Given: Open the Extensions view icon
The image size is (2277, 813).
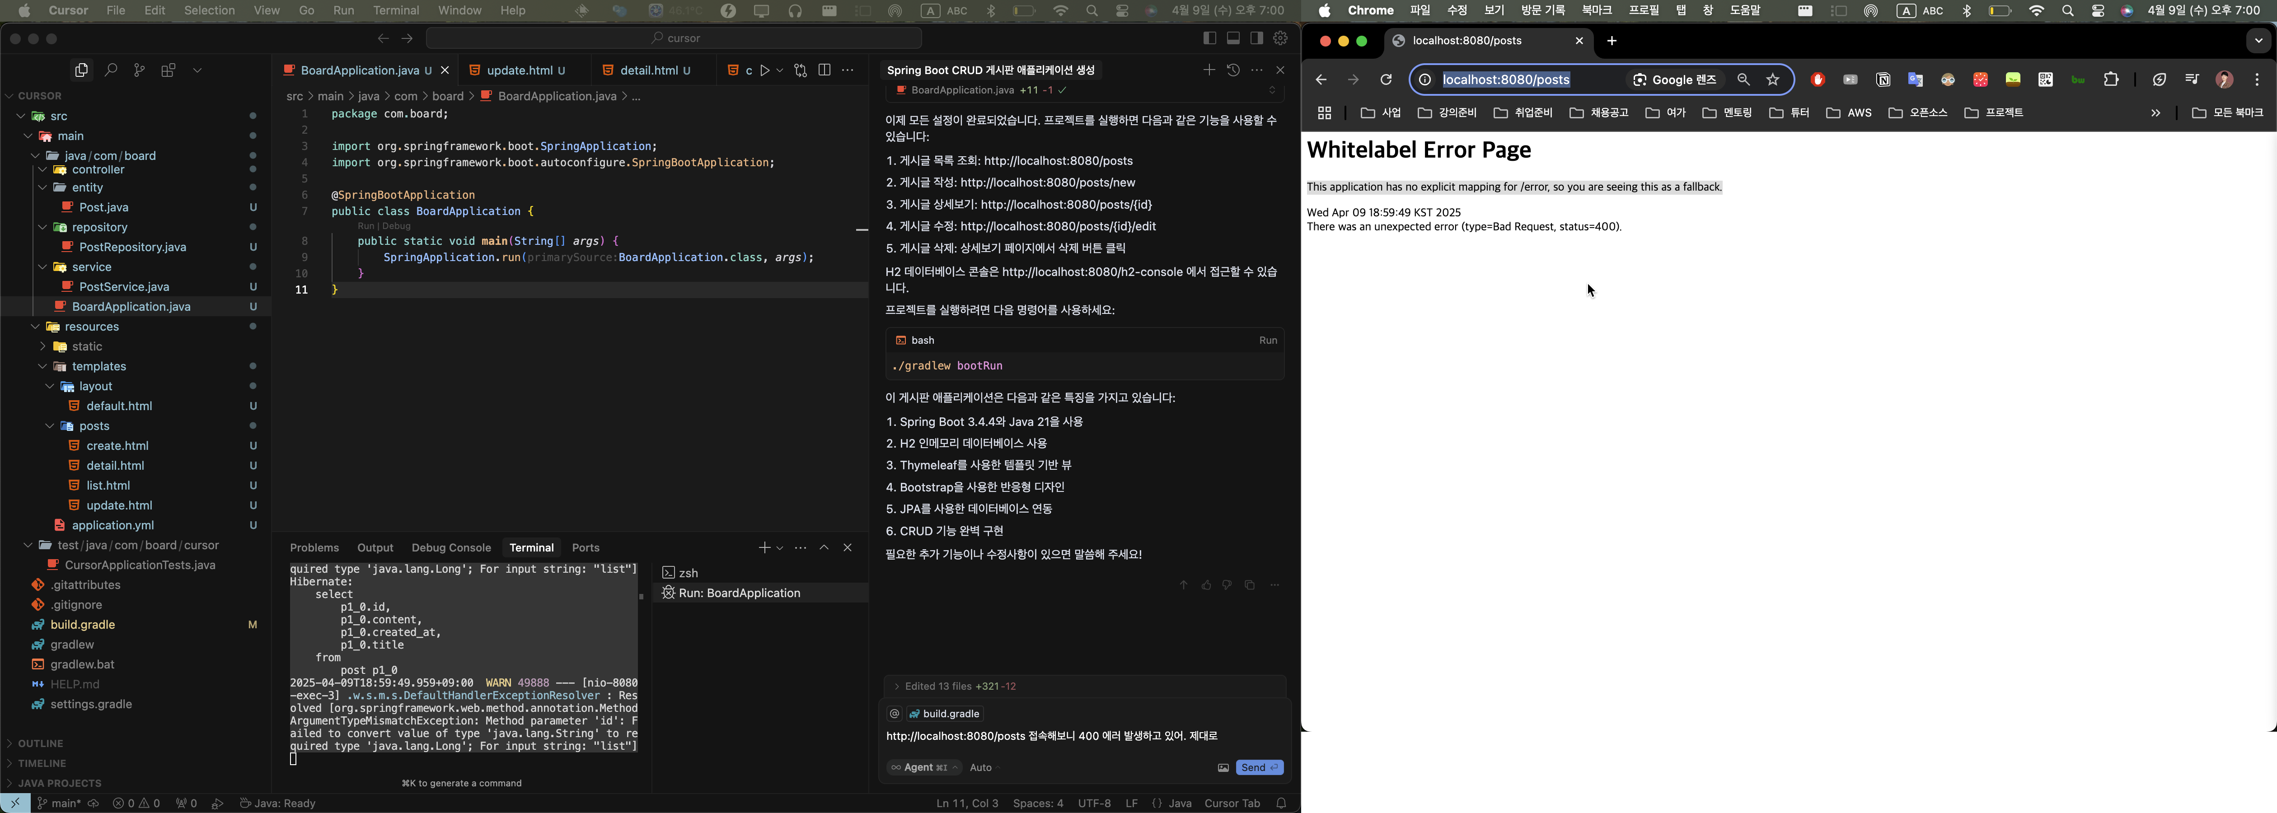Looking at the screenshot, I should tap(168, 70).
